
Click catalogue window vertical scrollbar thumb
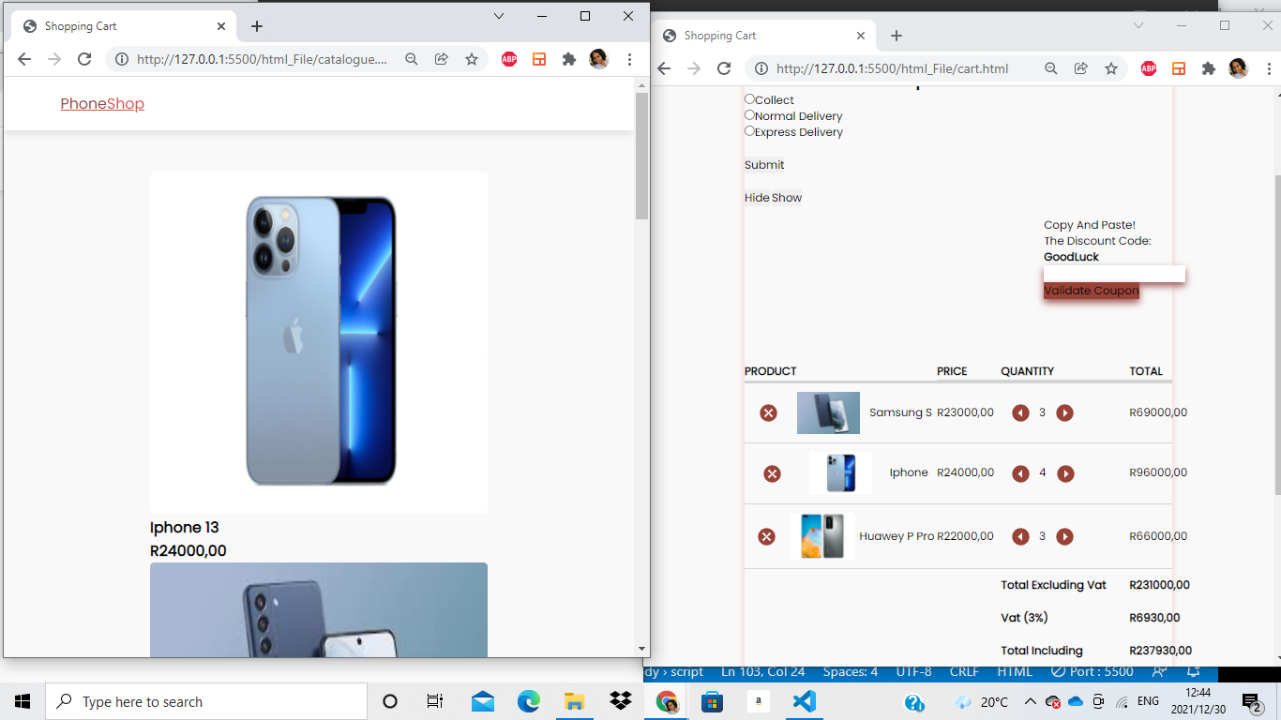tap(641, 156)
